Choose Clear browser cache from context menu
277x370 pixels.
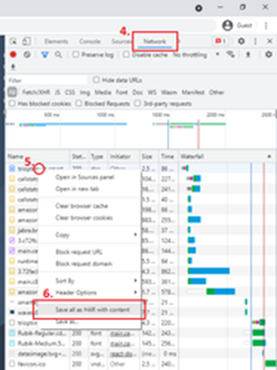[x=81, y=206]
